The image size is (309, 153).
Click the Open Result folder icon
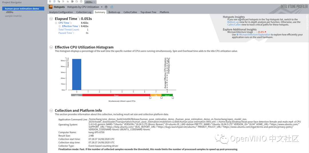pos(77,2)
